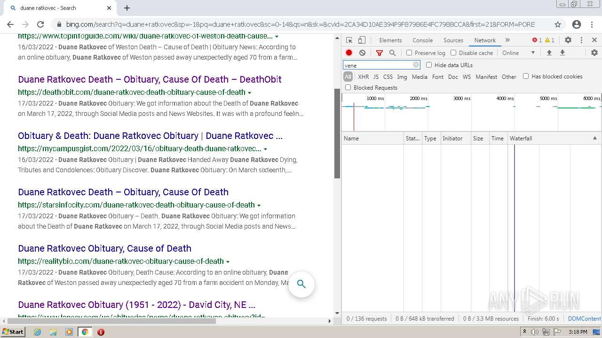Open DevTools customize three-dot menu
The height and width of the screenshot is (338, 602).
(581, 40)
